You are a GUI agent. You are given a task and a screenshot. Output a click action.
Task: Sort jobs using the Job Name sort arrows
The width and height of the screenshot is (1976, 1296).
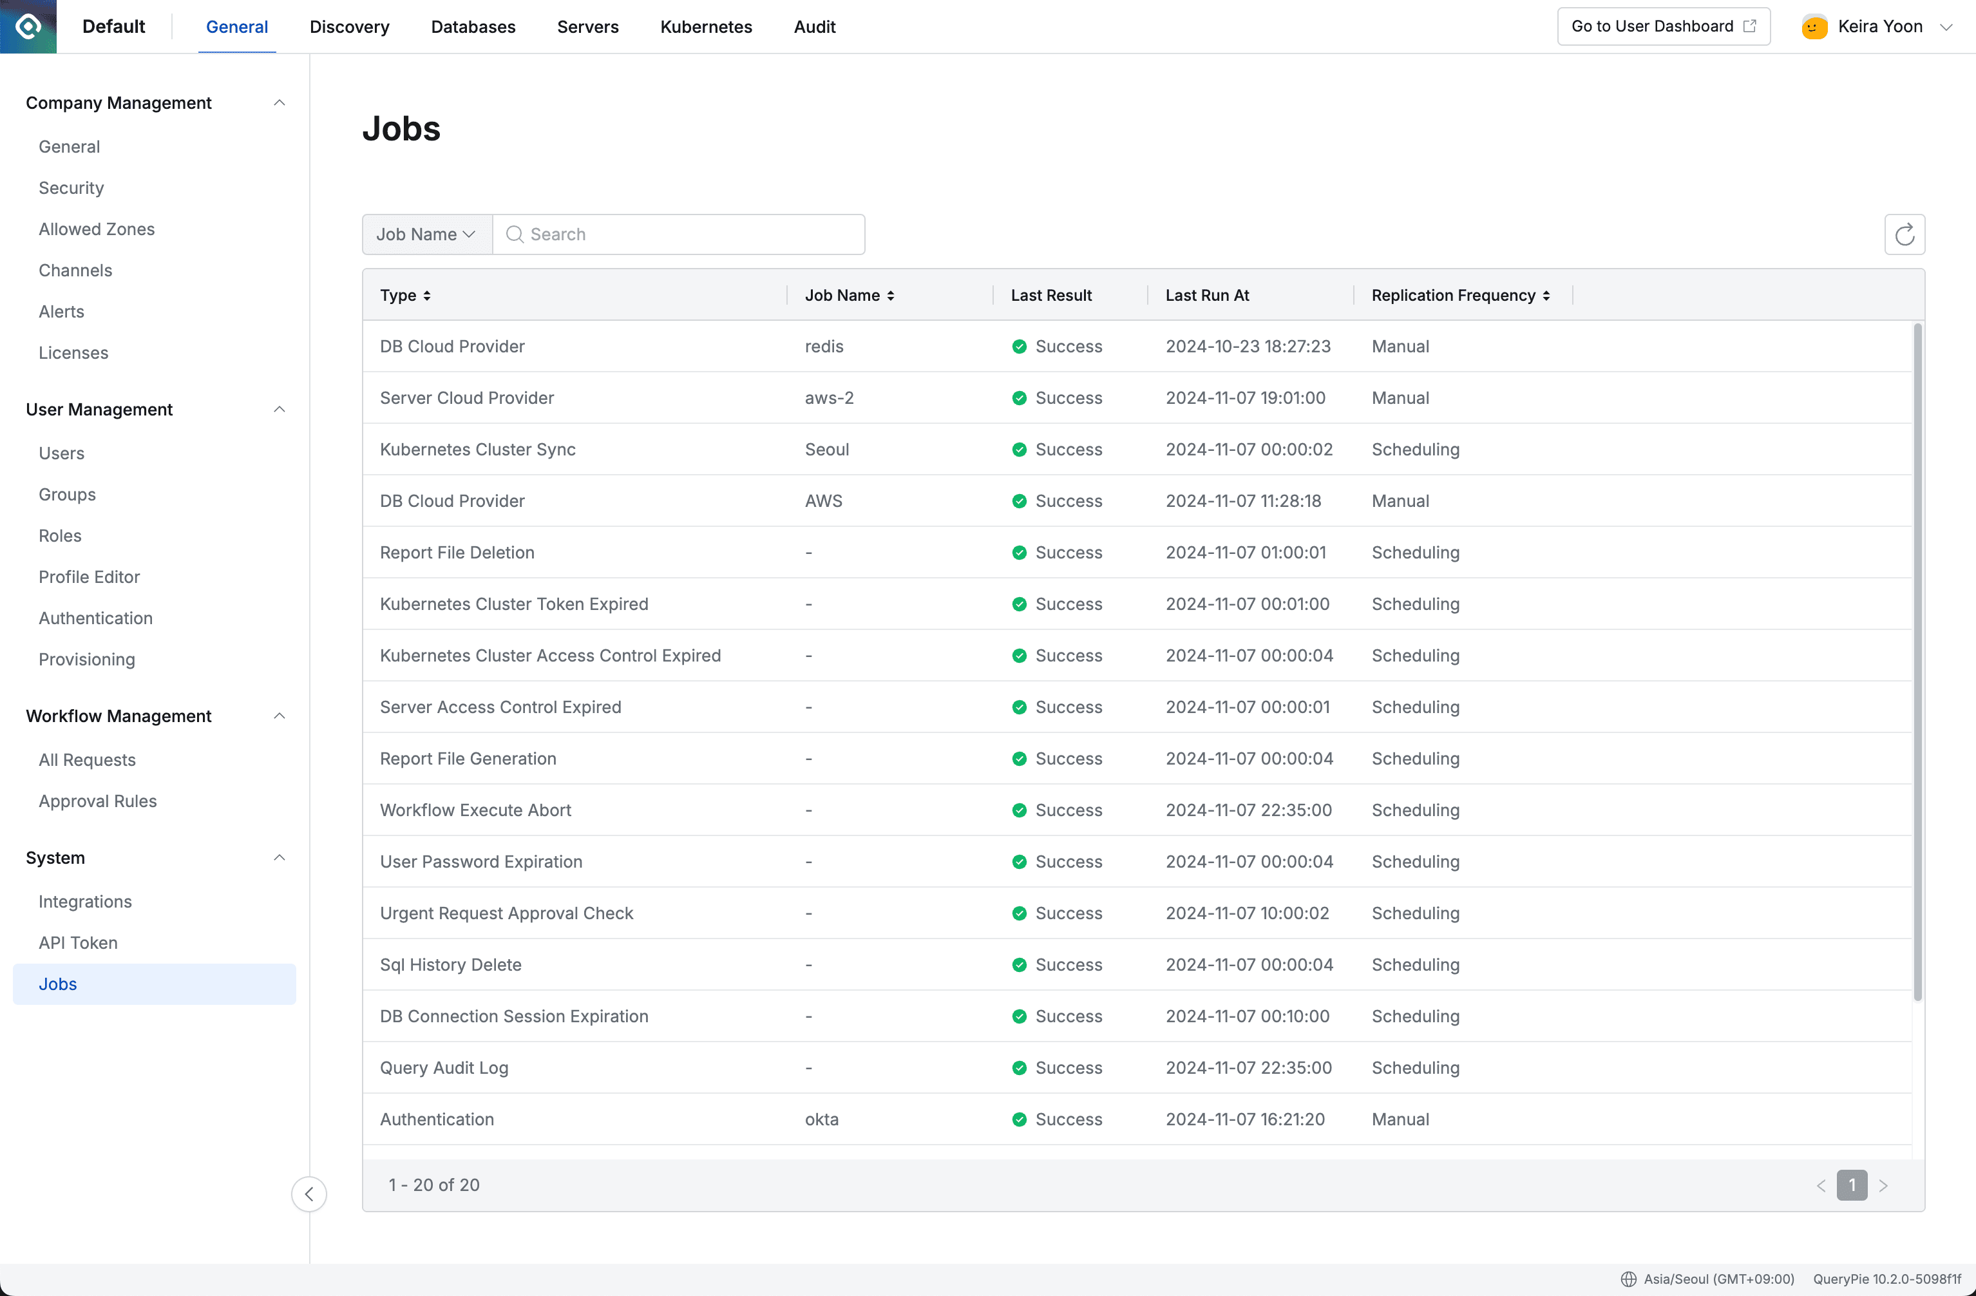pyautogui.click(x=891, y=296)
